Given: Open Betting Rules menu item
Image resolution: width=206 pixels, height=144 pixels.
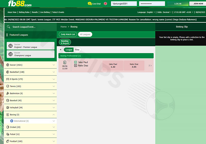Looking at the screenshot, I should (x=24, y=12).
